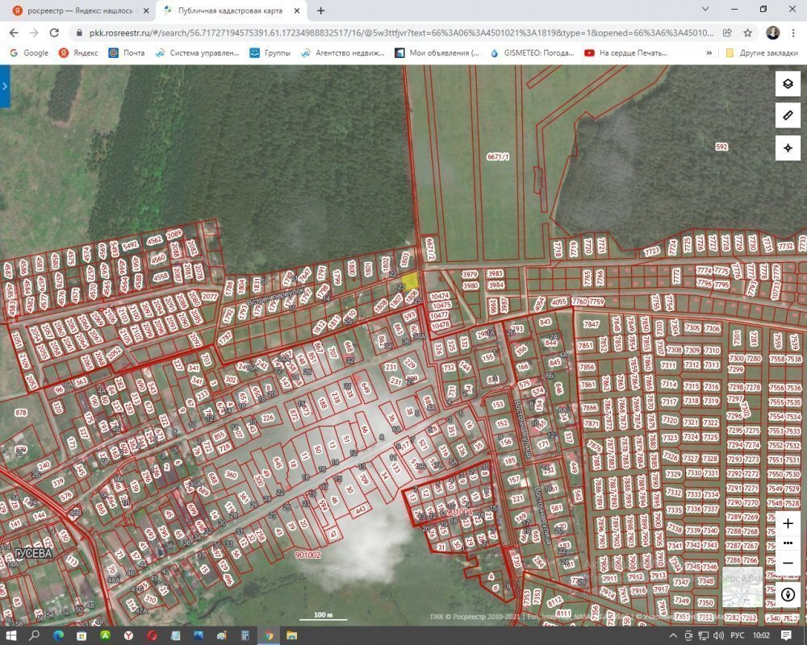Click the locate-me crosshair button

[x=788, y=148]
